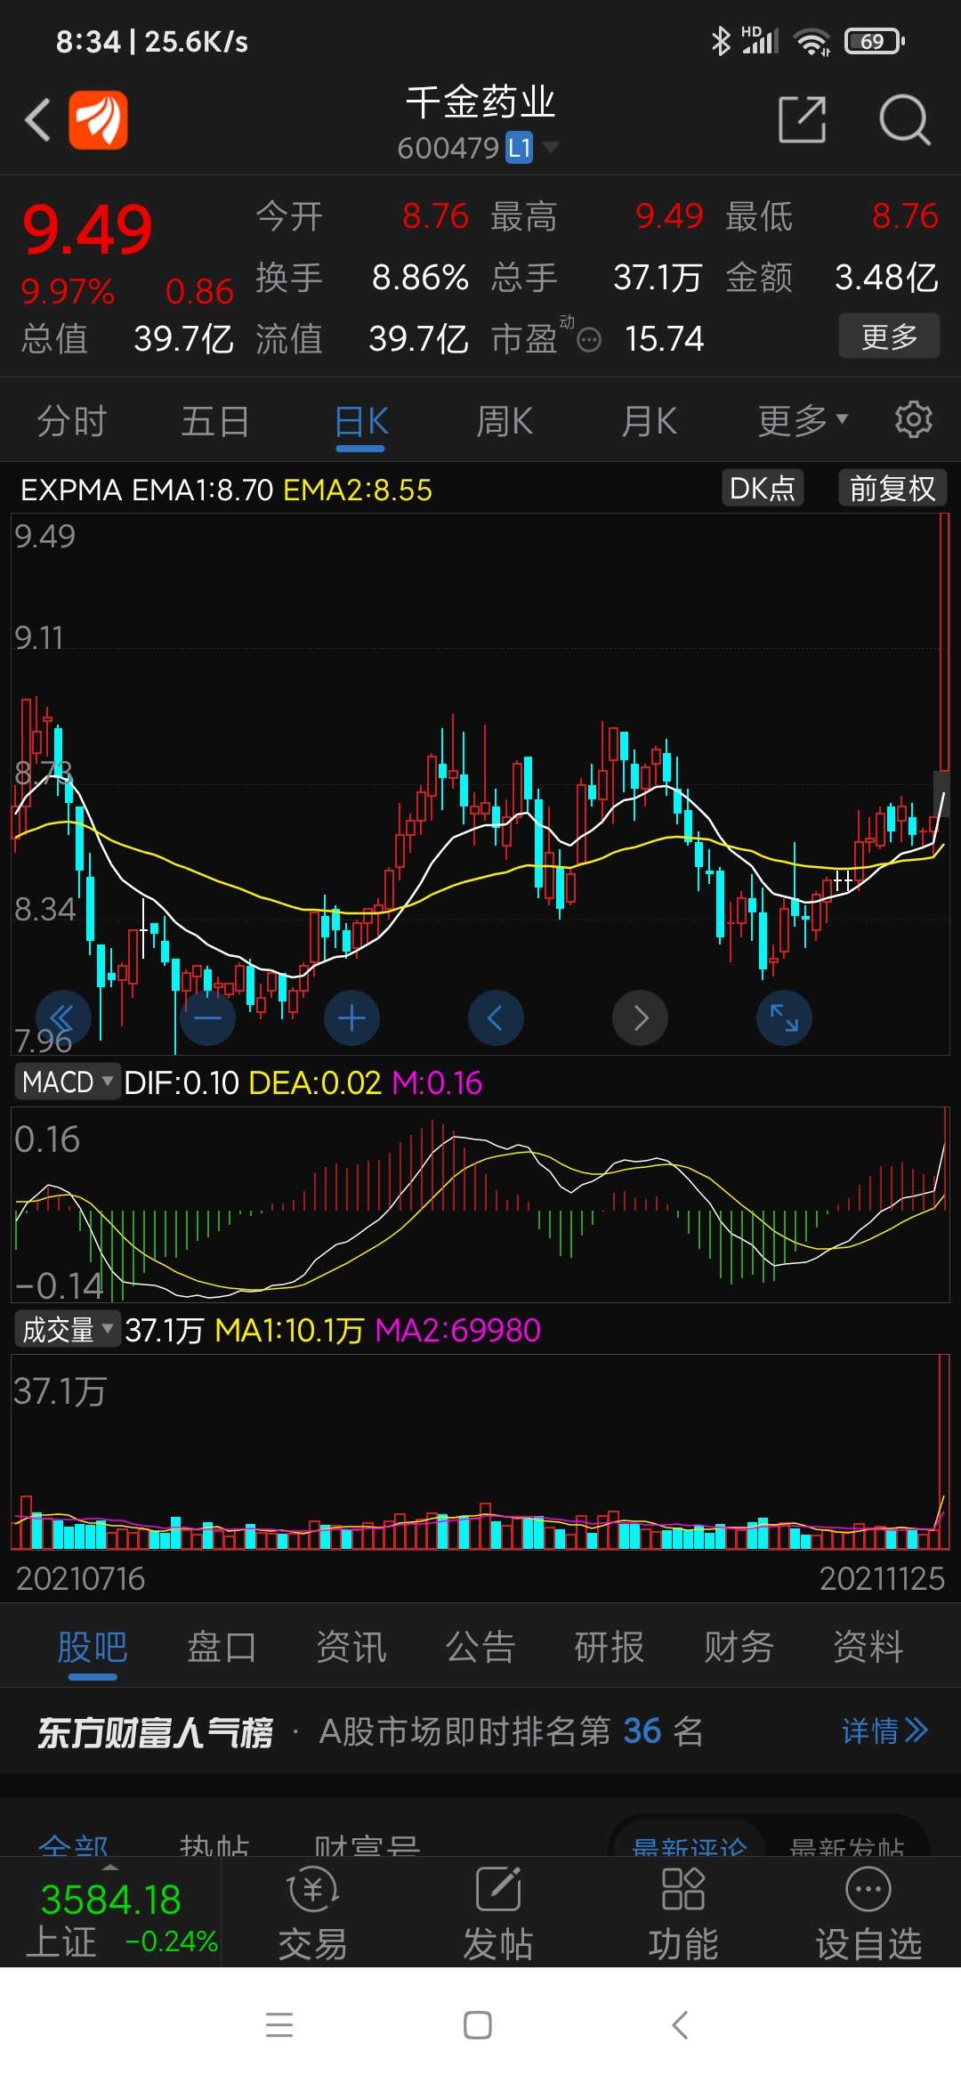The height and width of the screenshot is (2083, 961).
Task: Tap start date 20210716 label
Action: click(x=80, y=1578)
